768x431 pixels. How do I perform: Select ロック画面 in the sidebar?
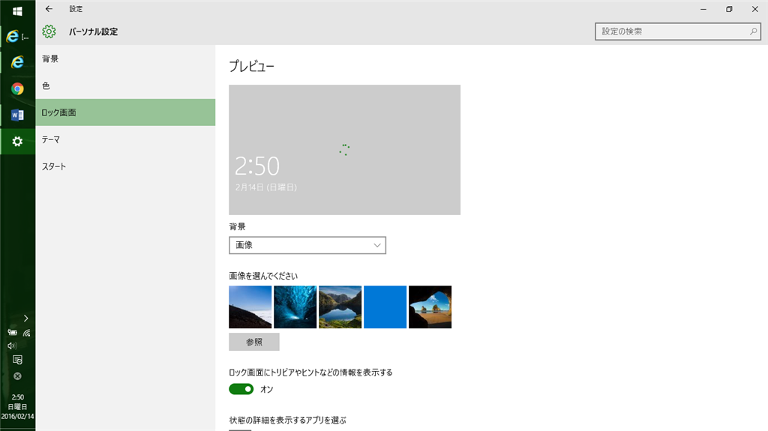click(125, 112)
